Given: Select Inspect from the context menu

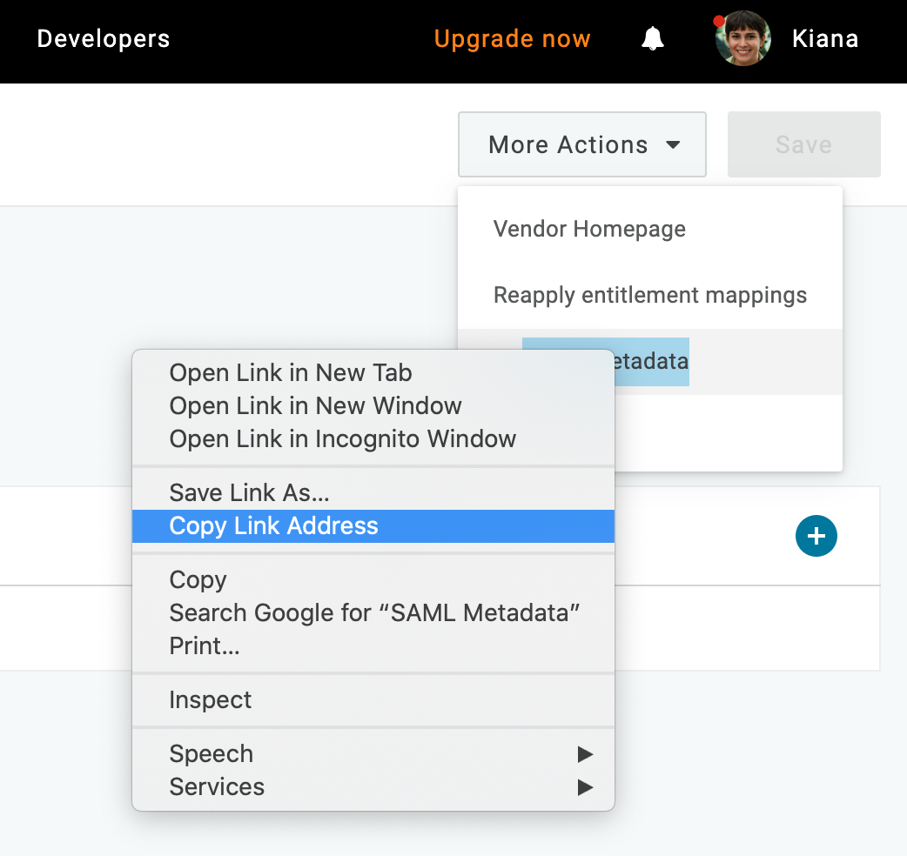Looking at the screenshot, I should click(x=211, y=699).
